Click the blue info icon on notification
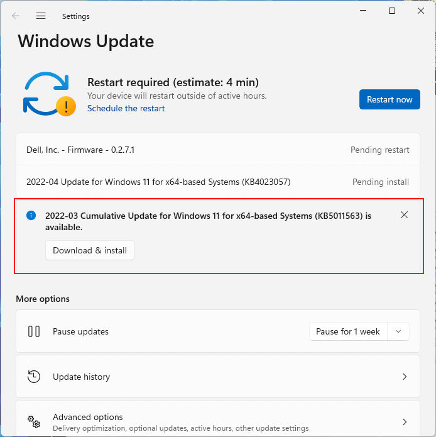Image resolution: width=436 pixels, height=437 pixels. click(31, 216)
